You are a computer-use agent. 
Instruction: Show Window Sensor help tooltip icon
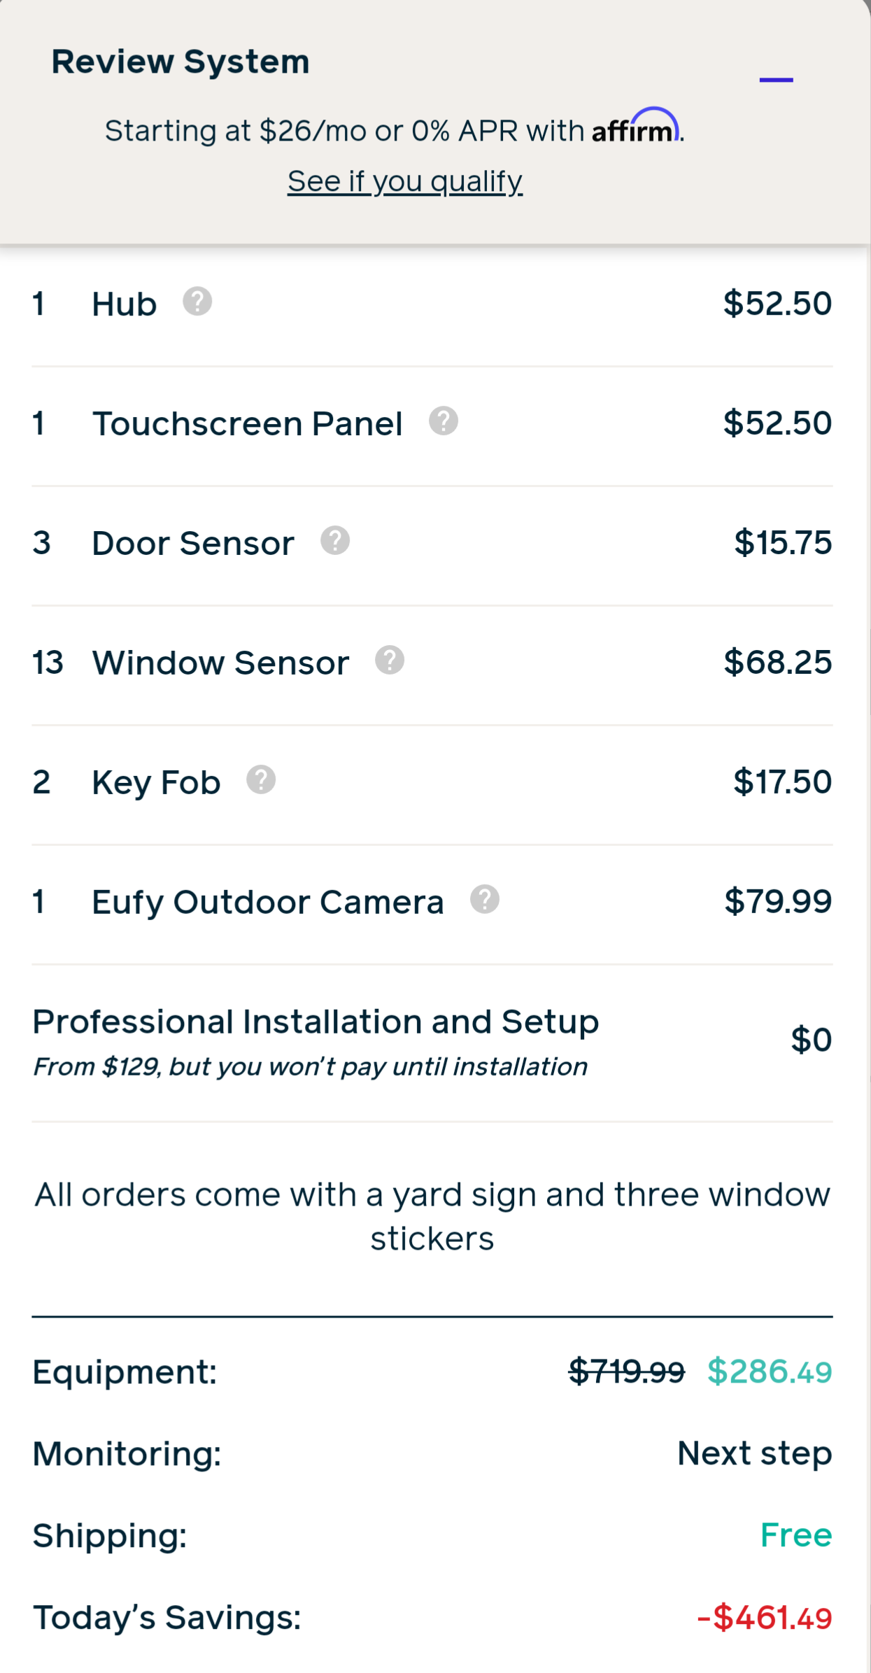[x=390, y=661]
